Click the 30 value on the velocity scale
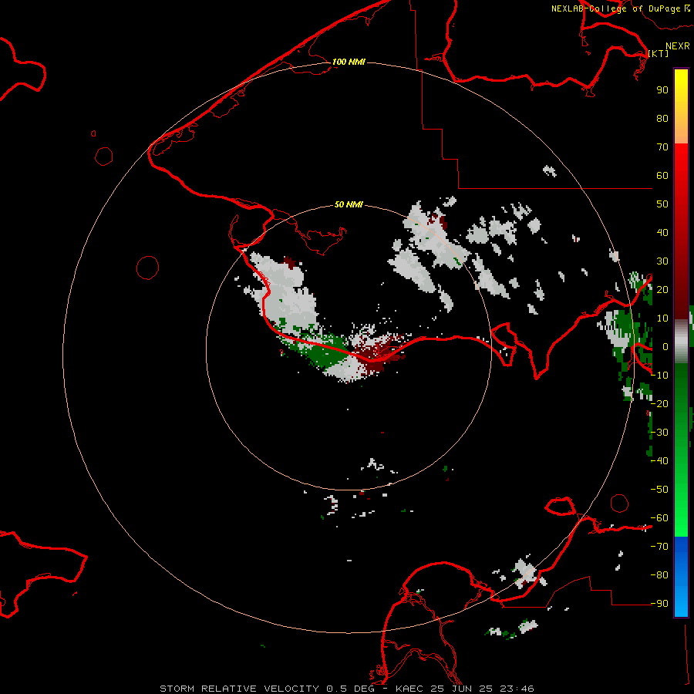694x694 pixels. (x=662, y=261)
